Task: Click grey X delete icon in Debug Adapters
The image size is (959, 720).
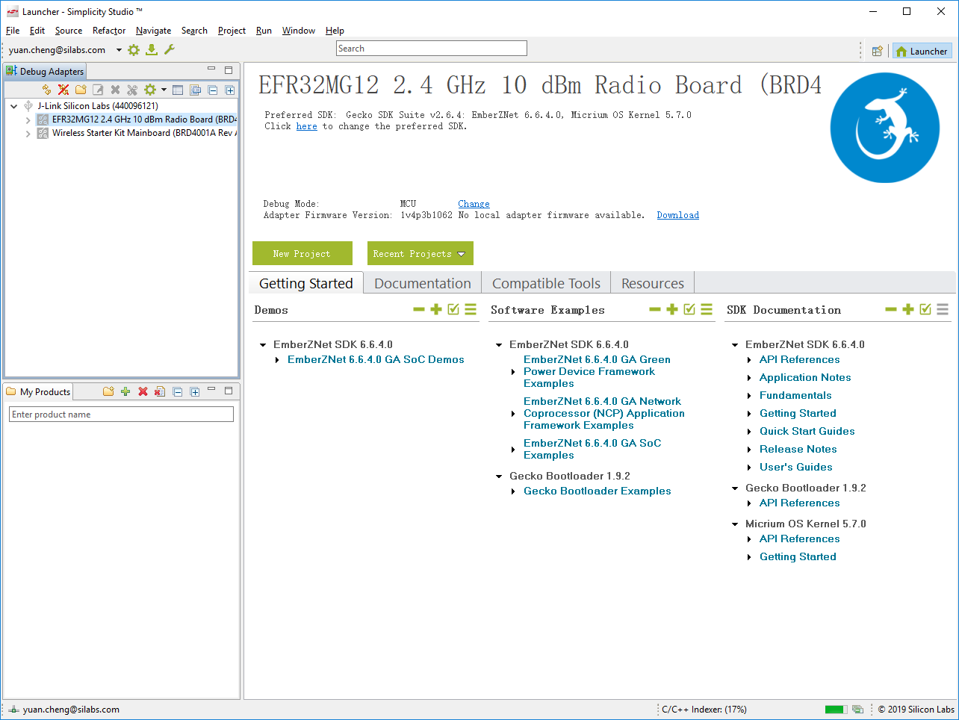Action: tap(115, 90)
